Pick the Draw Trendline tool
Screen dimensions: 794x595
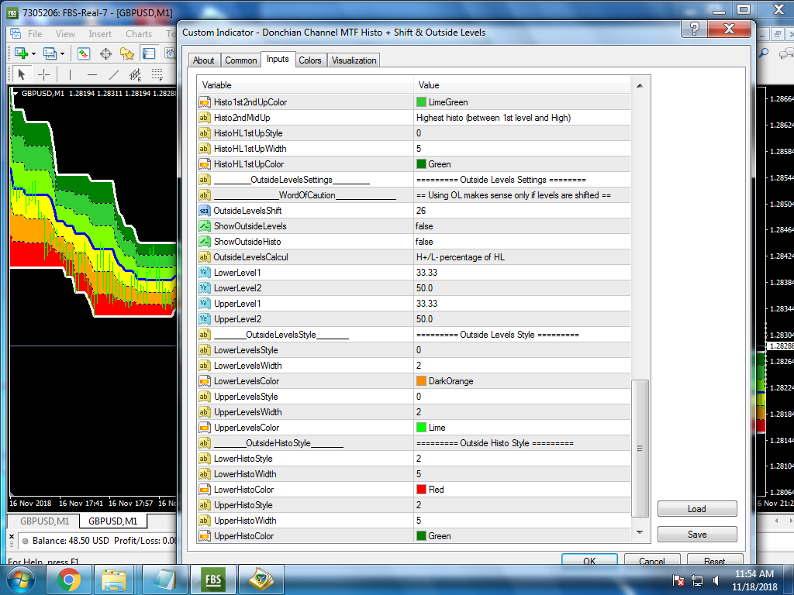point(114,74)
